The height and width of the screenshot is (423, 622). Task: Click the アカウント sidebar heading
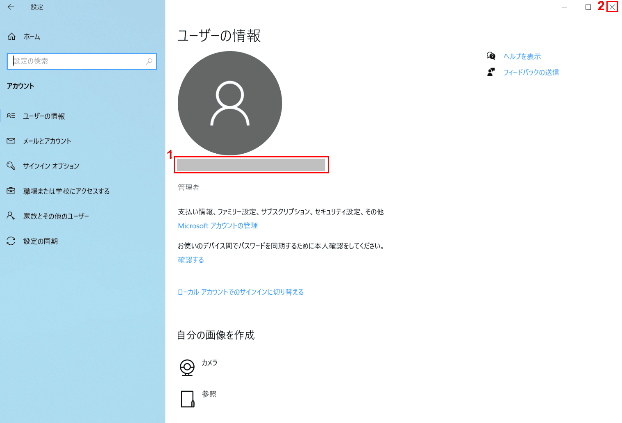[x=20, y=86]
